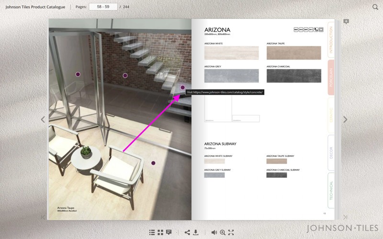Click the hotspot dot on the floor near chair
Screen dimensions: 383x239
(153, 163)
